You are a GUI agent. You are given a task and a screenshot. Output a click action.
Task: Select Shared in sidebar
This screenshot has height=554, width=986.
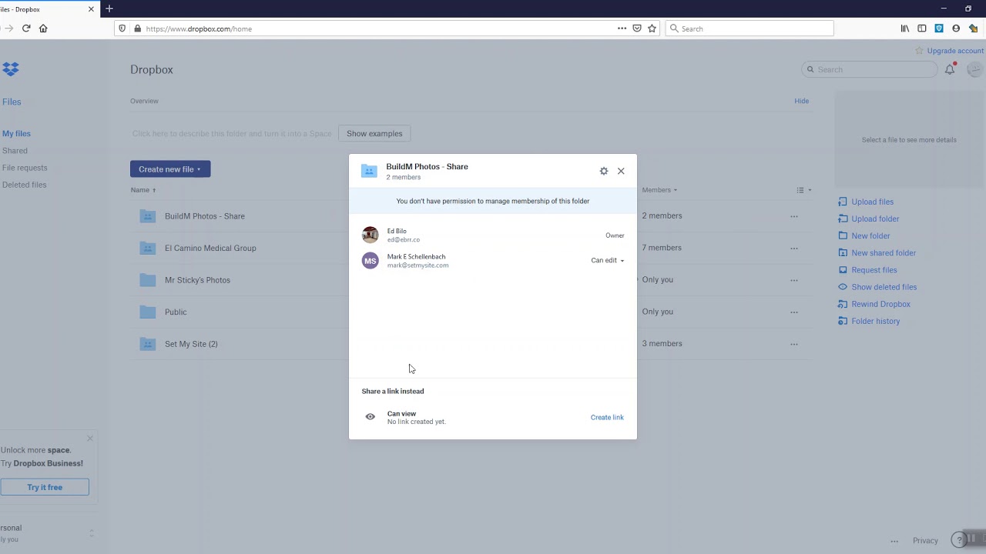point(15,151)
